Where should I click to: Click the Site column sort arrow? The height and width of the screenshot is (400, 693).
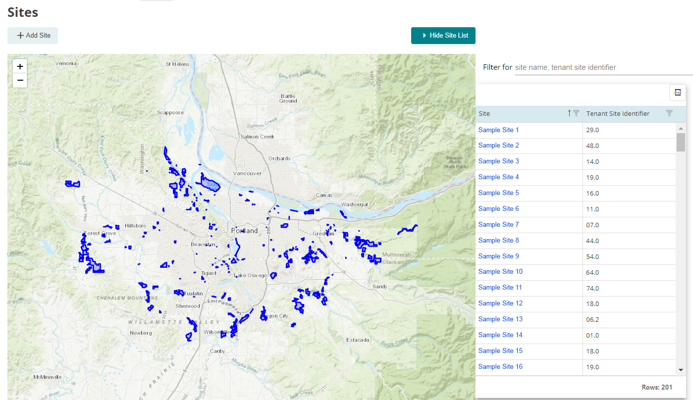[569, 113]
